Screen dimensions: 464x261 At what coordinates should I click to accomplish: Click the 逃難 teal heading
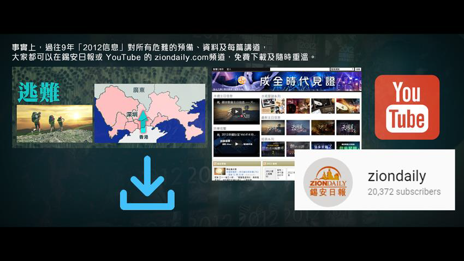[x=38, y=93]
